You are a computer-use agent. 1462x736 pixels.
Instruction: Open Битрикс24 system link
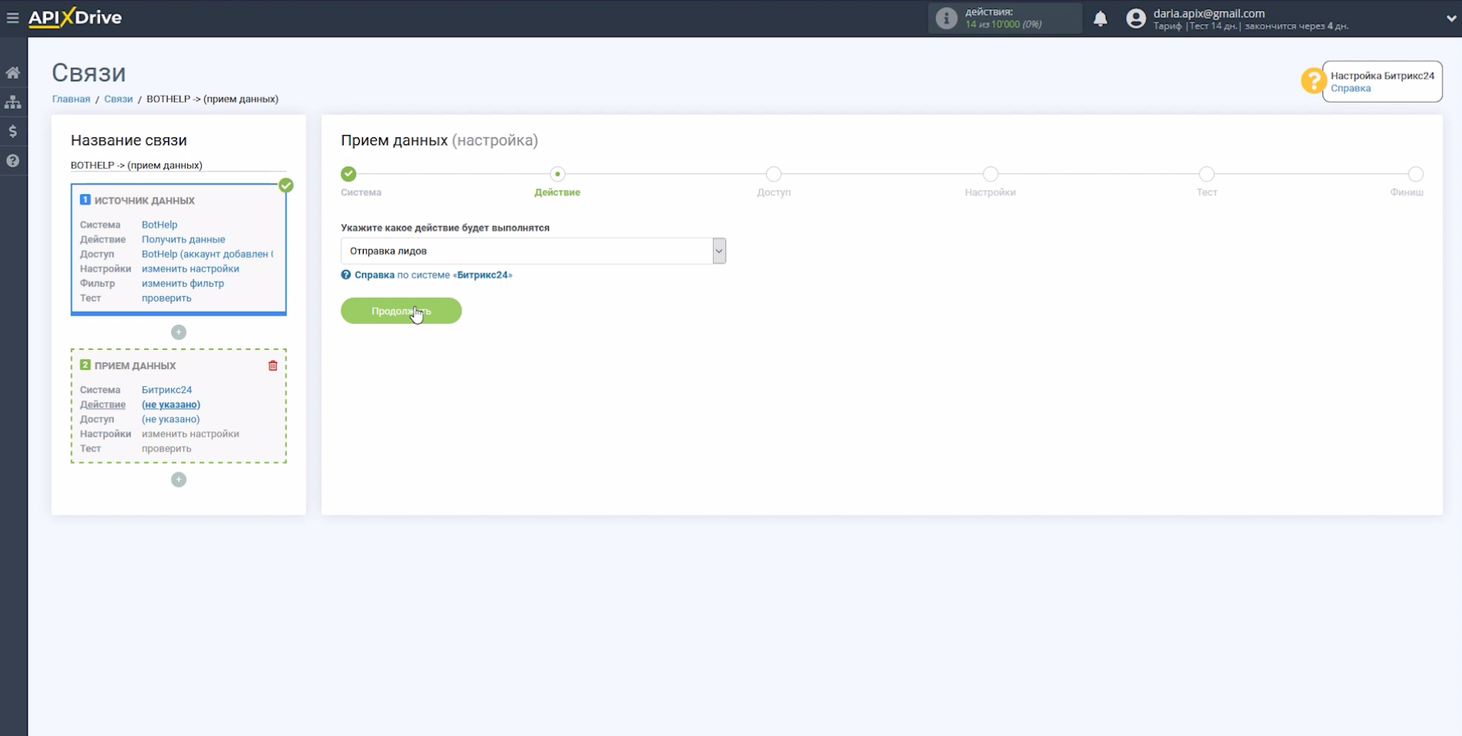pos(167,390)
